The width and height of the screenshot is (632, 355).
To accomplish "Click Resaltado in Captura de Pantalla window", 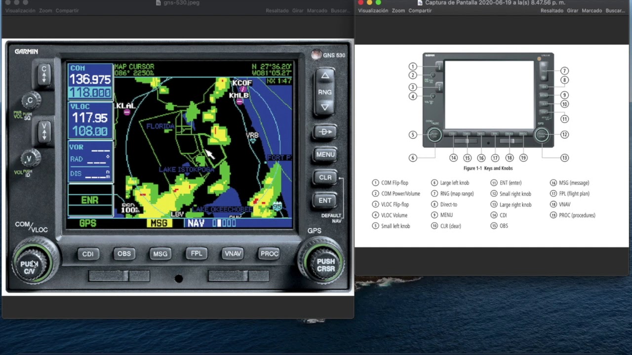I will [x=552, y=10].
